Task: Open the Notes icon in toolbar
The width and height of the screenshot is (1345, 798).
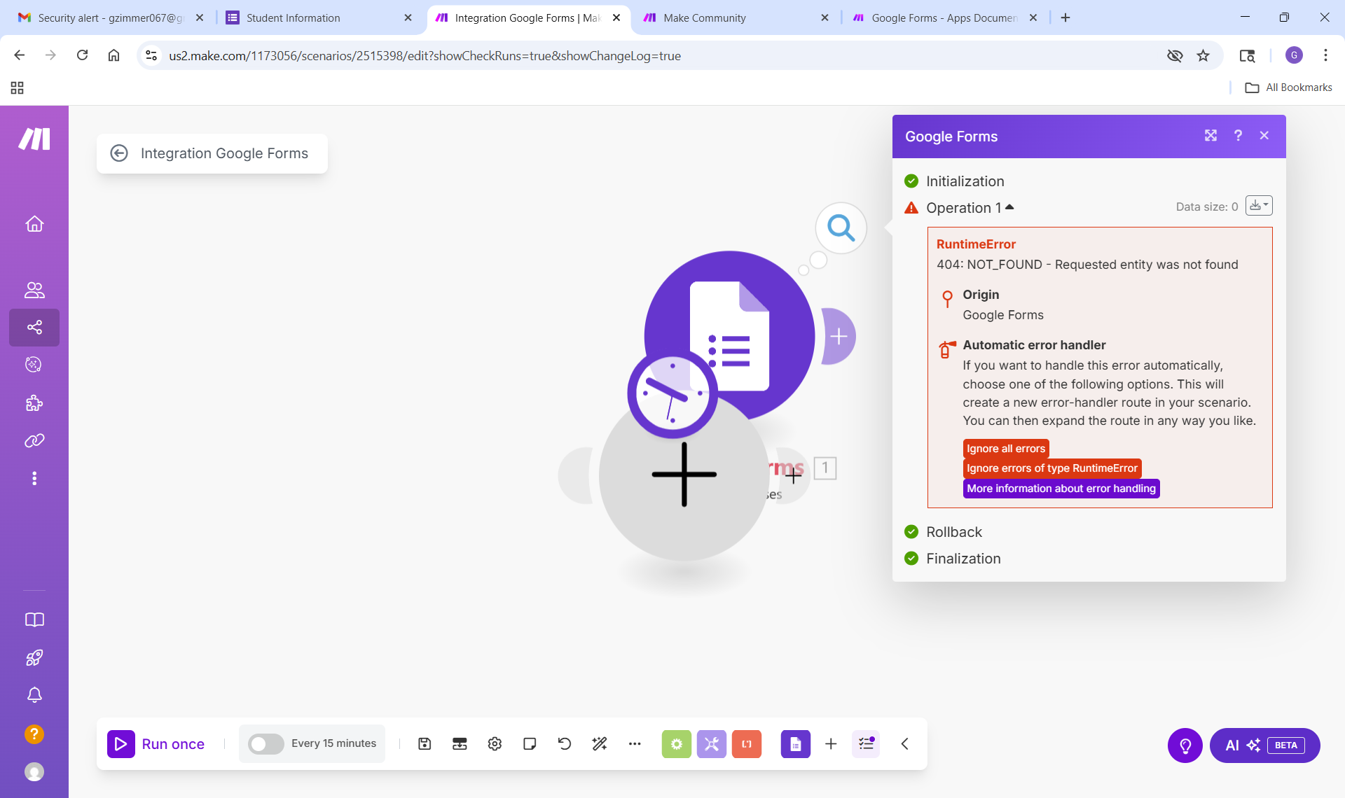Action: pos(530,743)
